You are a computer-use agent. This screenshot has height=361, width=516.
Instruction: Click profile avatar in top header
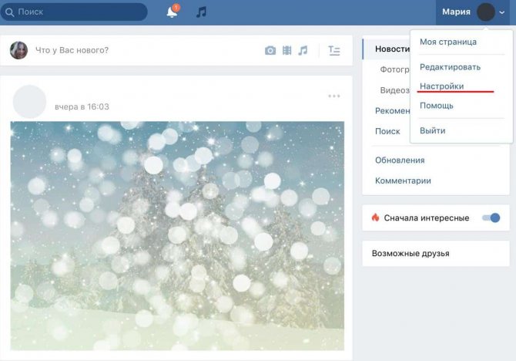[486, 12]
